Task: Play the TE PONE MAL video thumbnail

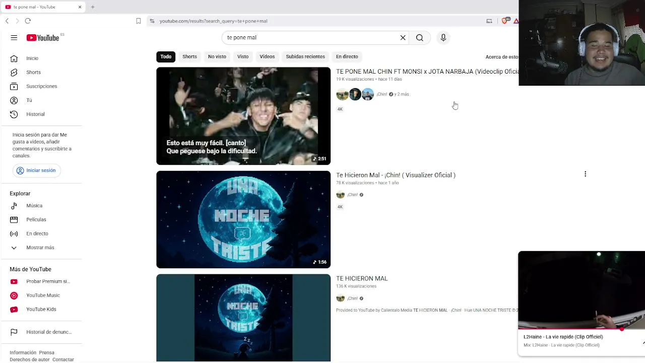Action: pyautogui.click(x=243, y=116)
